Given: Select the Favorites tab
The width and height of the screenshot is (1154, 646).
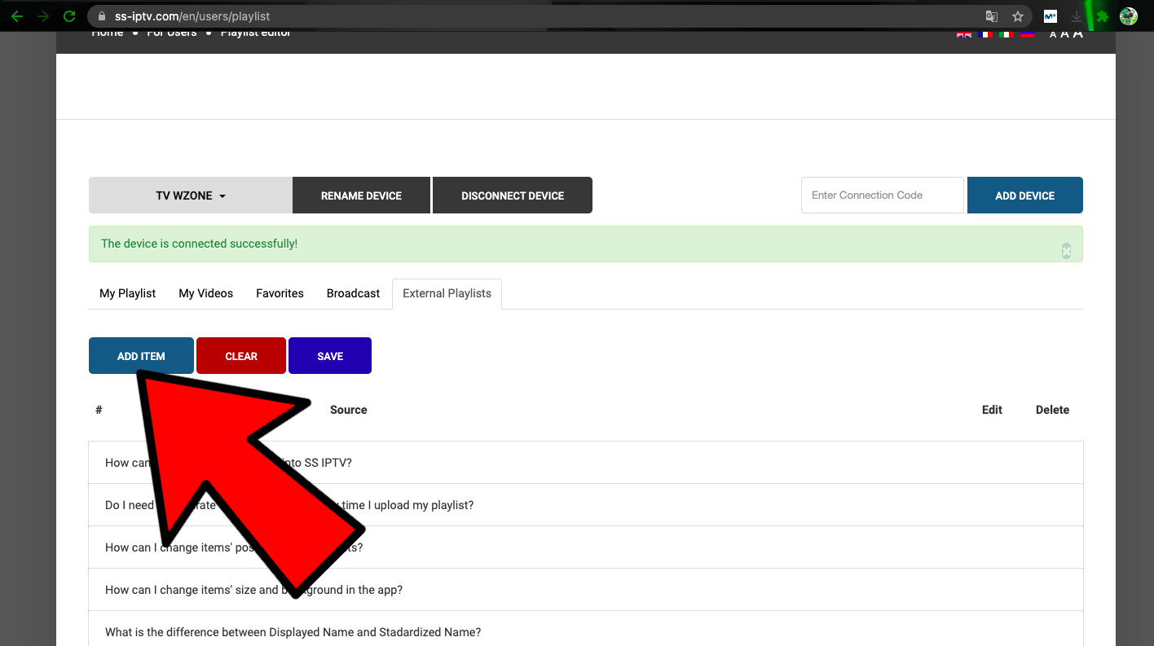Looking at the screenshot, I should pyautogui.click(x=280, y=293).
